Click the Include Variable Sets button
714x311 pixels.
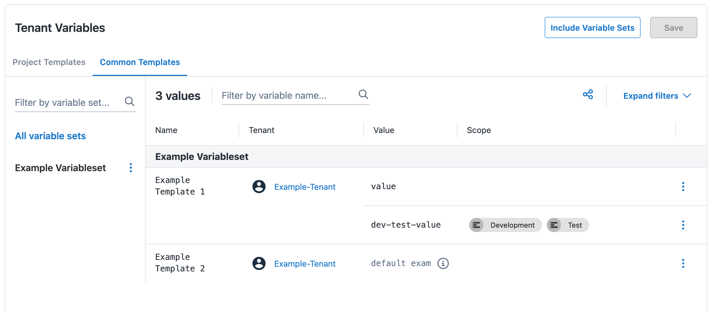(592, 27)
